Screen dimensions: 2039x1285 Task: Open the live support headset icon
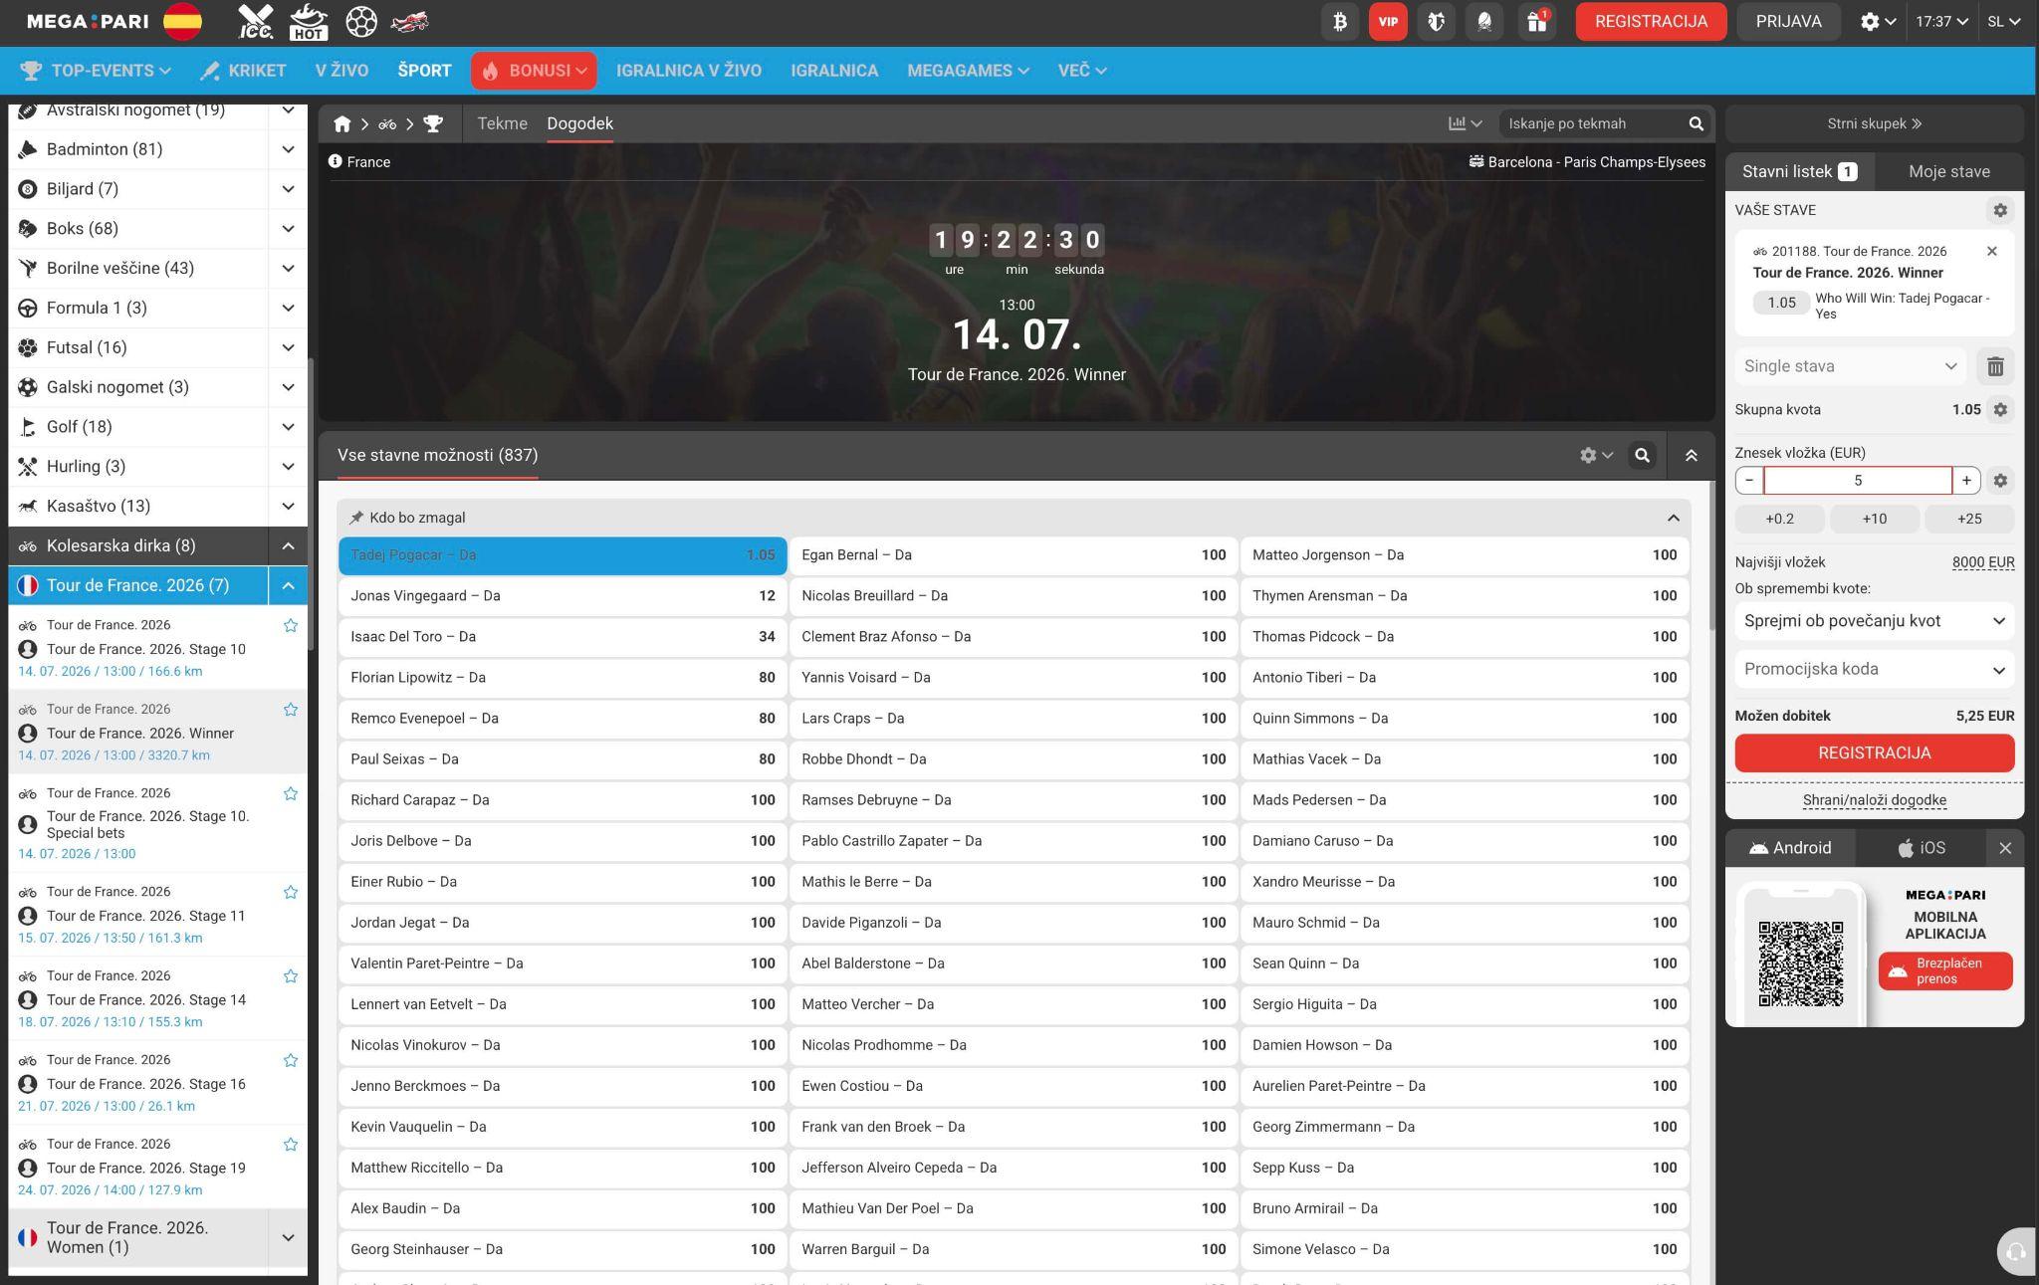point(2016,1252)
